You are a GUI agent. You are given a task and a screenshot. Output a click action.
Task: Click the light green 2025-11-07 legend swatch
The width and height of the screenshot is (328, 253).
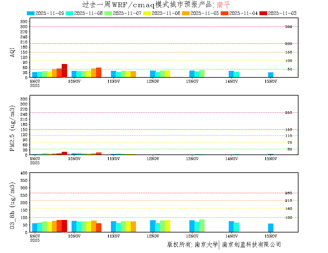coord(108,13)
